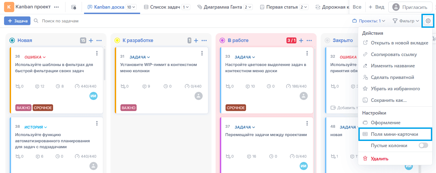This screenshot has width=436, height=173.
Task: Expand the Проекты: 1 dropdown
Action: coord(369,21)
